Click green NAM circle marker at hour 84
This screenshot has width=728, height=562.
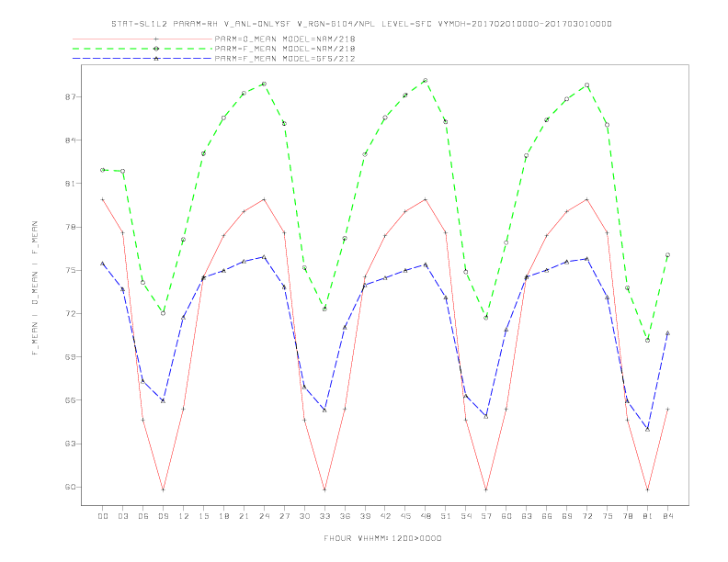click(667, 255)
